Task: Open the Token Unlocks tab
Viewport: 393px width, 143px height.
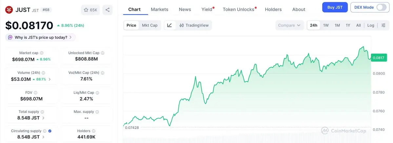Action: click(x=238, y=9)
